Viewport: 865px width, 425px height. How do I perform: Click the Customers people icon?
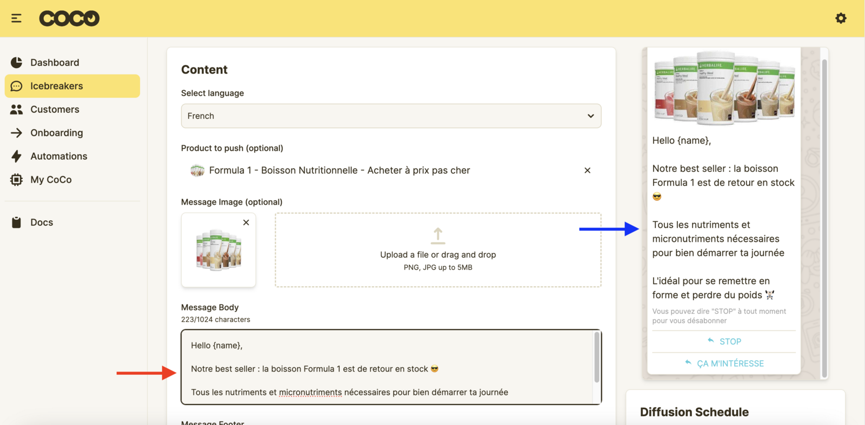pos(17,110)
